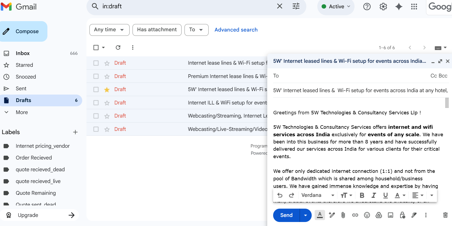The image size is (452, 226).
Task: Toggle bold formatting
Action: (362, 195)
